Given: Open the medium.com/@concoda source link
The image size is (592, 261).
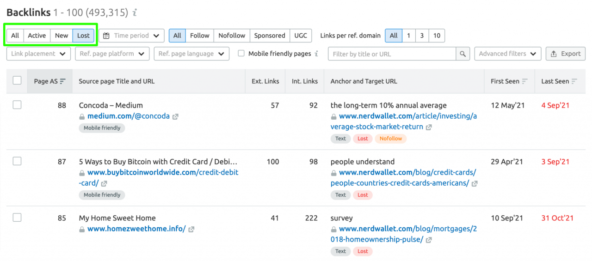Looking at the screenshot, I should (129, 116).
